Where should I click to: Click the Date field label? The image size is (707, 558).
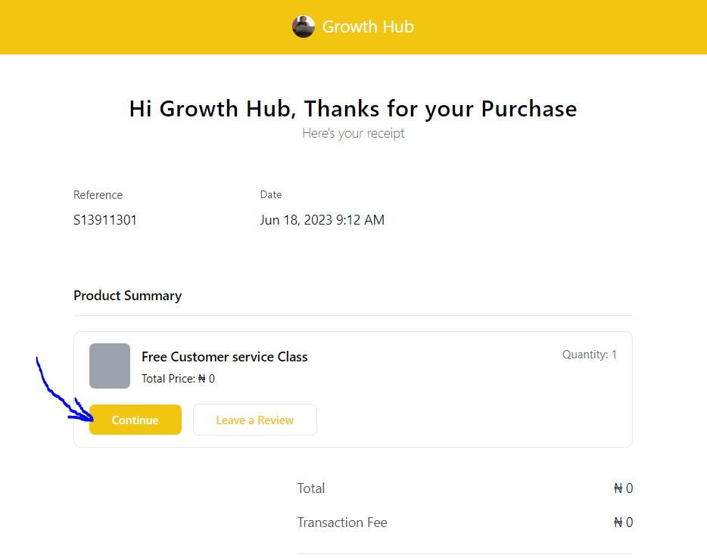tap(270, 194)
